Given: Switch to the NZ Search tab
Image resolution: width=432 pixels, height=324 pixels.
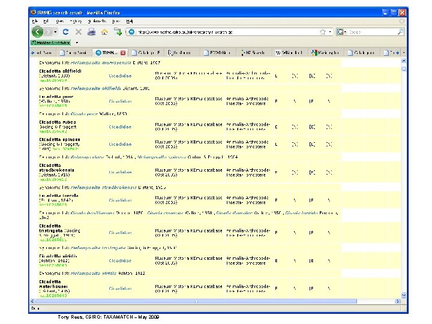Looking at the screenshot, I should coord(253,53).
